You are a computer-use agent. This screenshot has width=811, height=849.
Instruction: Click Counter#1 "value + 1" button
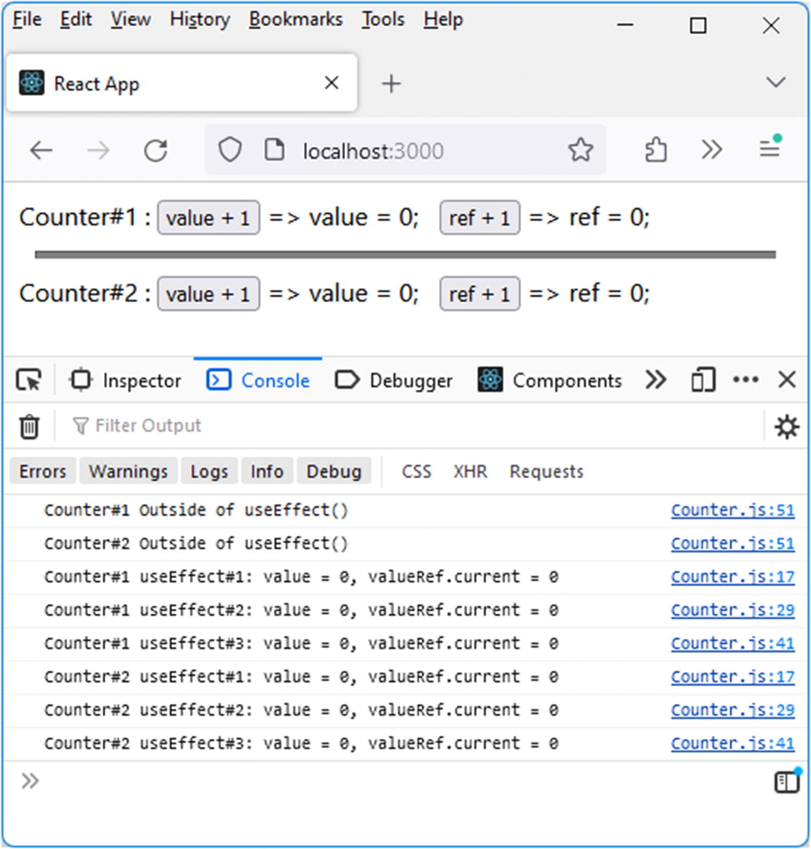coord(208,218)
